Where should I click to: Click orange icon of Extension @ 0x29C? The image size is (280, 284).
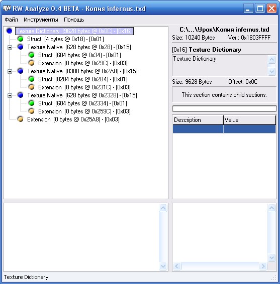coord(31,63)
